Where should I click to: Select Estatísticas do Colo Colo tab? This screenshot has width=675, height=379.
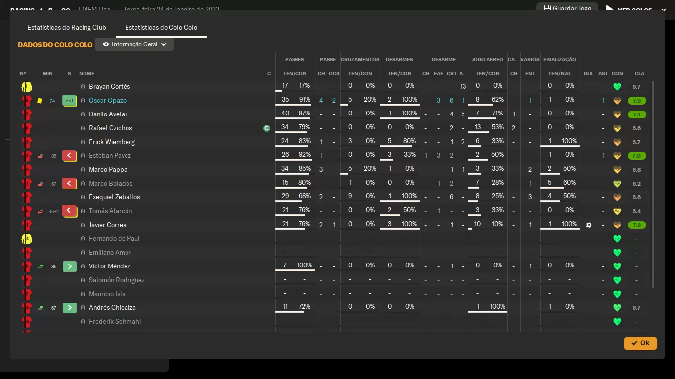click(161, 27)
